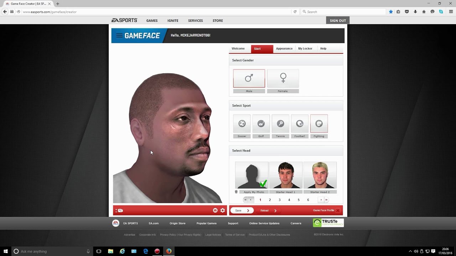Click the Windows Start button

pyautogui.click(x=6, y=251)
